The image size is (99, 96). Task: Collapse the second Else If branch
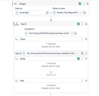click(86, 53)
